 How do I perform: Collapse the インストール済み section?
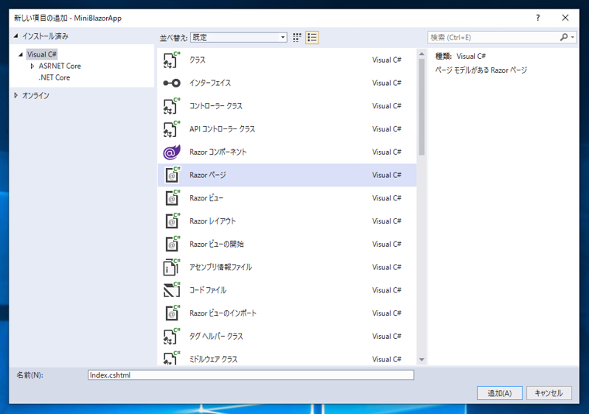click(x=15, y=36)
